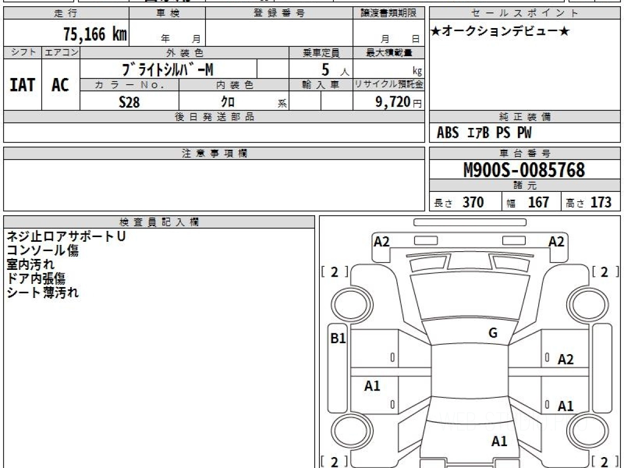Select the note シート薄汚れ
Screen dimensions: 624x468
pos(42,292)
